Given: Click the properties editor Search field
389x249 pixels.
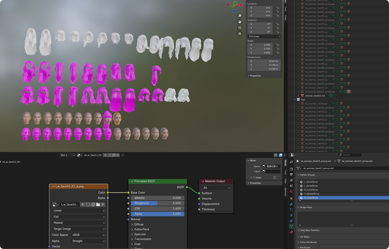Looking at the screenshot, I should pyautogui.click(x=350, y=155).
